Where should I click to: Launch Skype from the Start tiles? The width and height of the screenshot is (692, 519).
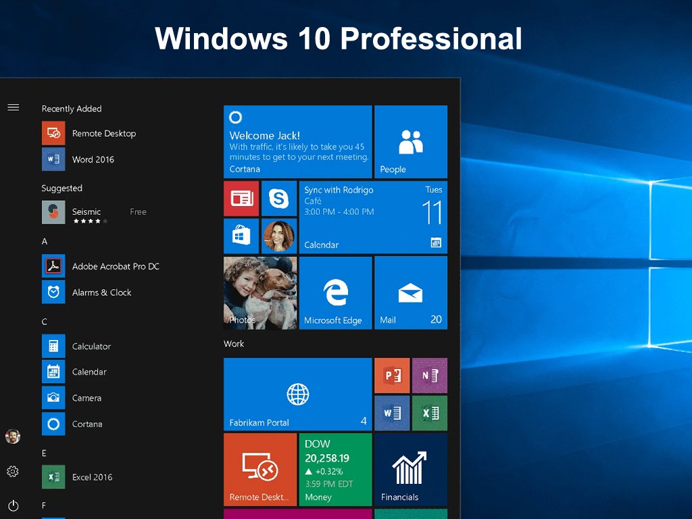(x=279, y=199)
